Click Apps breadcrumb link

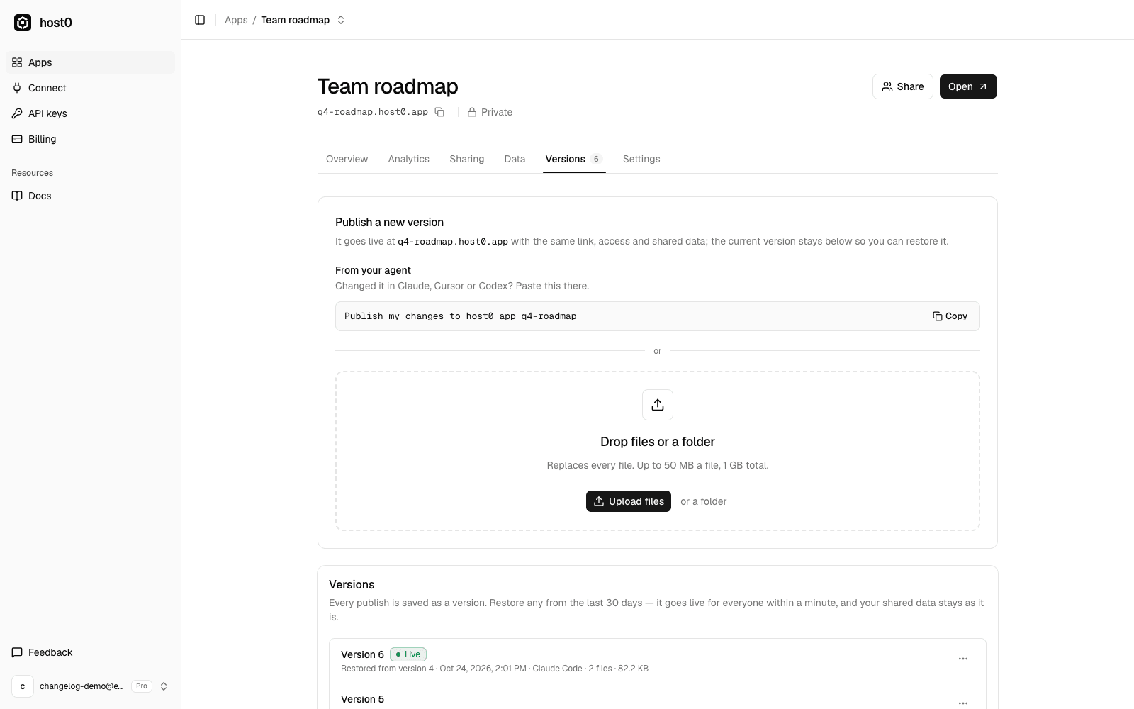point(236,20)
